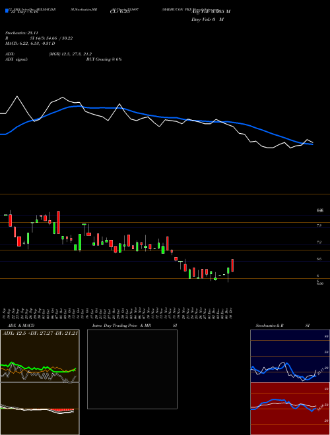Open the MACD histogram mini chart
Image resolution: width=330 pixels, height=435 pixels.
[40, 409]
